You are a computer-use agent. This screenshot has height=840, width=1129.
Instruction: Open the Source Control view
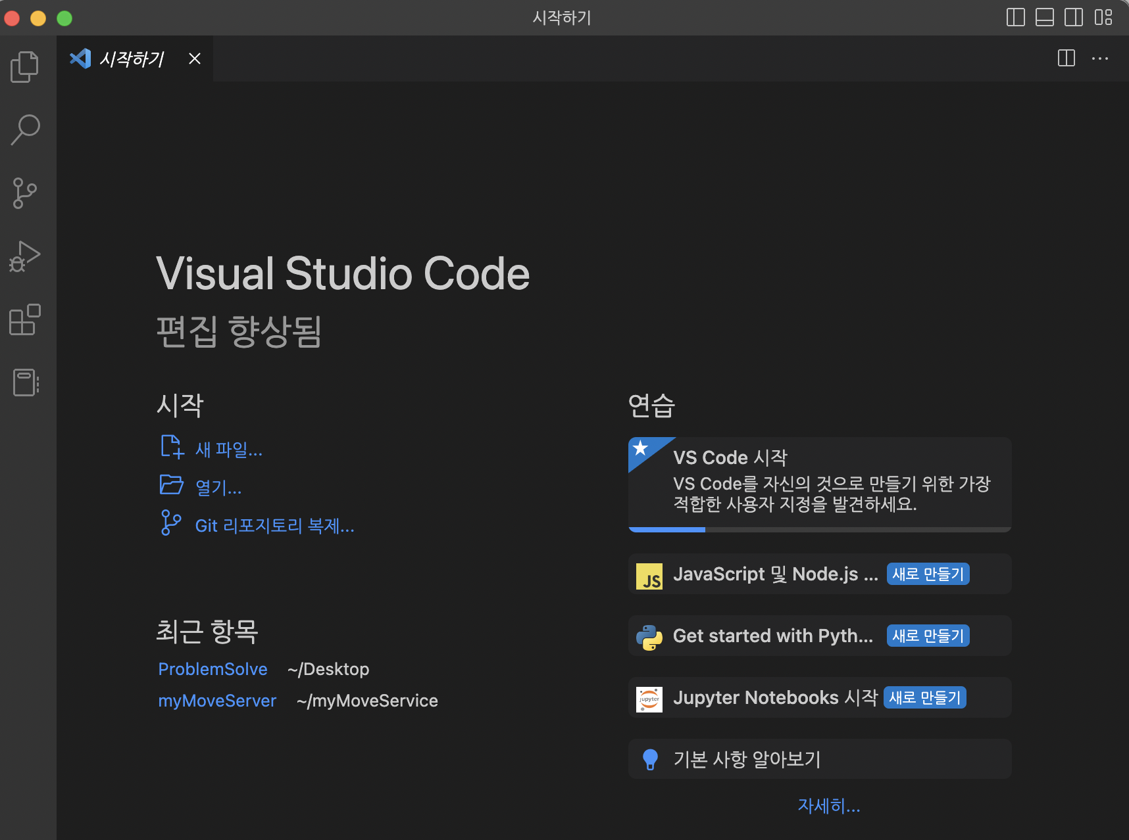click(x=25, y=193)
